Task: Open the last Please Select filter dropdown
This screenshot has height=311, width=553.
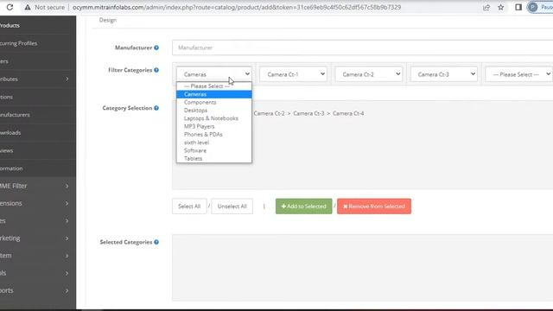Action: click(518, 74)
